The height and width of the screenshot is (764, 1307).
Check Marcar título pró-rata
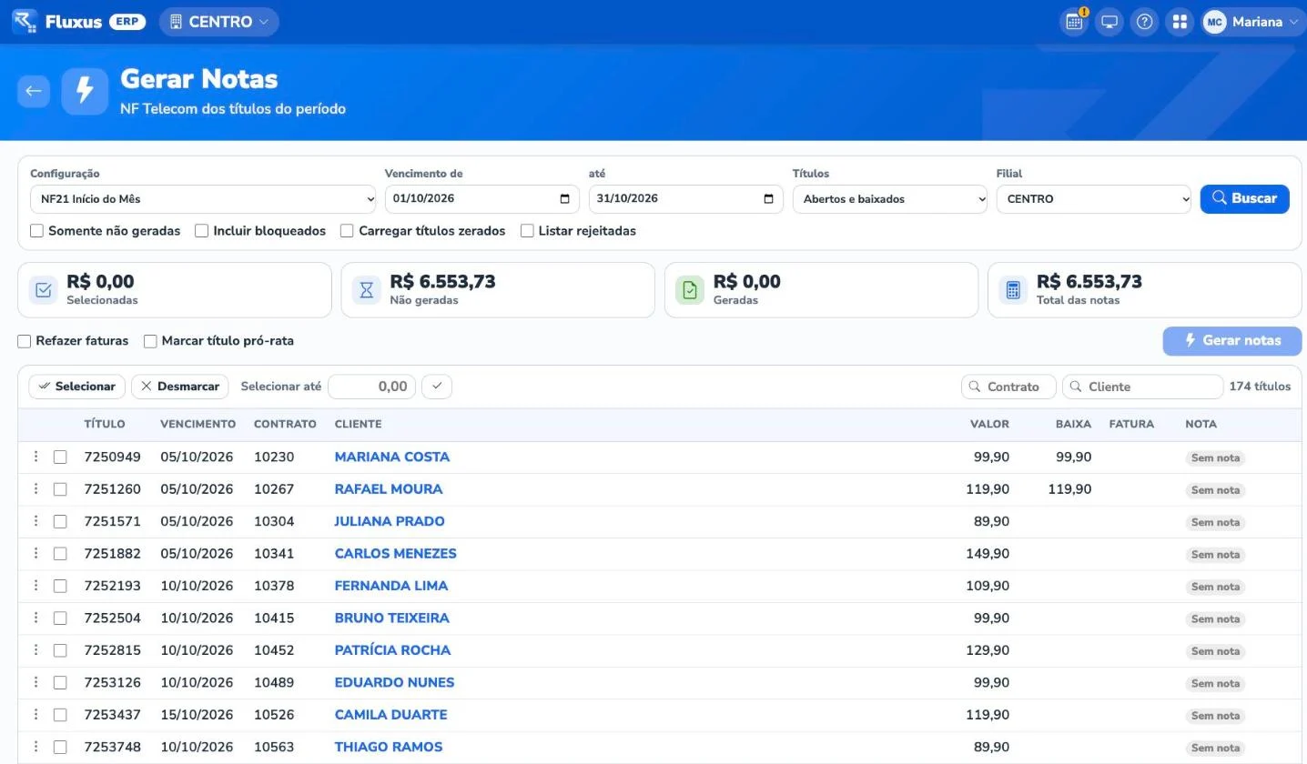(x=150, y=341)
